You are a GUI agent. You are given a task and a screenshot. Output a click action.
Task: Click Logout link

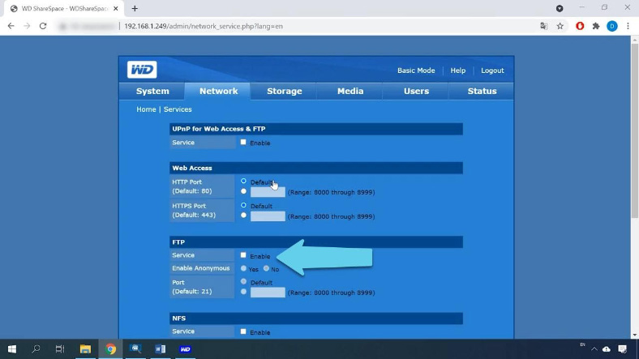point(492,71)
